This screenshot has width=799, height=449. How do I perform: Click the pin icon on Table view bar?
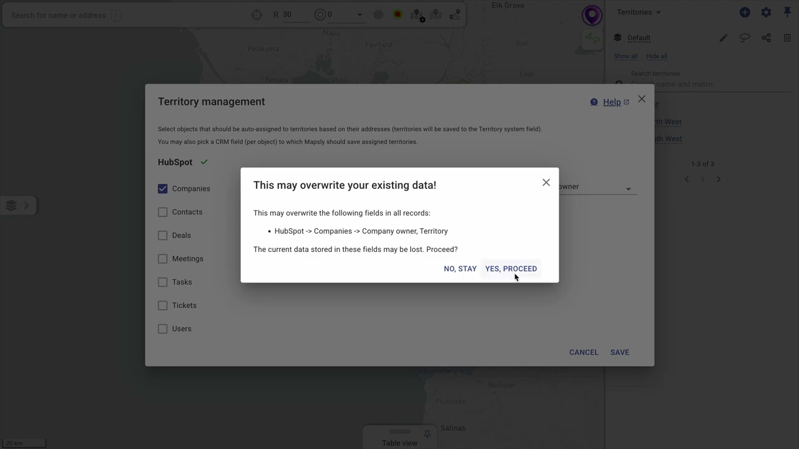click(428, 434)
